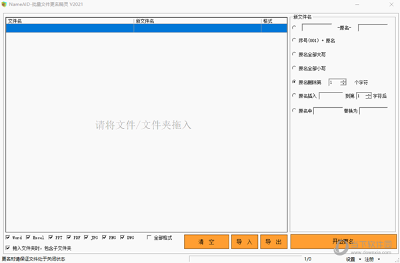Focus the 原名中 search text field
This screenshot has height=263, width=400.
point(328,111)
